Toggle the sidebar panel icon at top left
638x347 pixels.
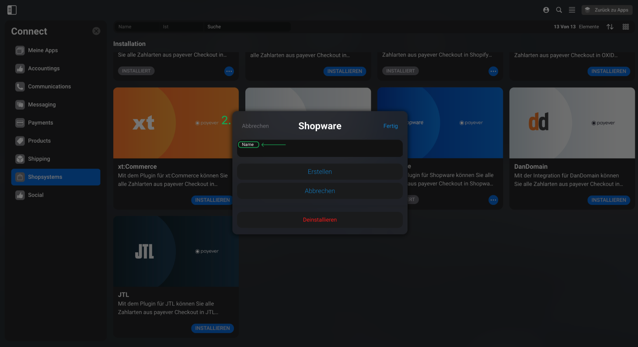point(12,10)
